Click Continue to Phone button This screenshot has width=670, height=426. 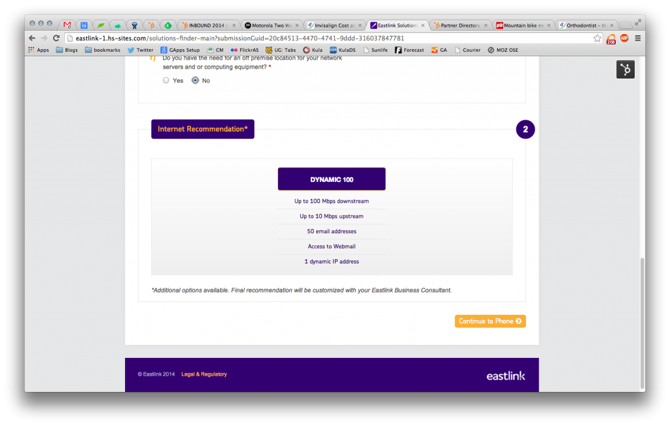tap(490, 321)
